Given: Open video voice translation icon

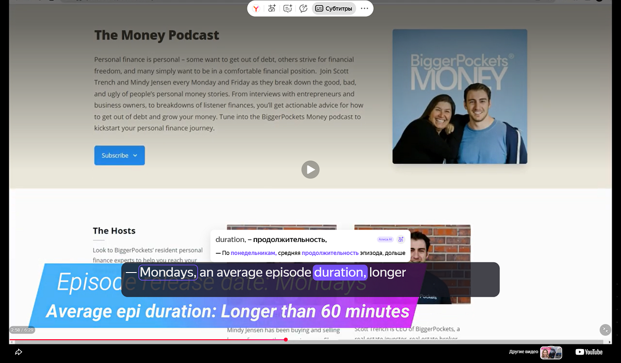Looking at the screenshot, I should coord(272,8).
